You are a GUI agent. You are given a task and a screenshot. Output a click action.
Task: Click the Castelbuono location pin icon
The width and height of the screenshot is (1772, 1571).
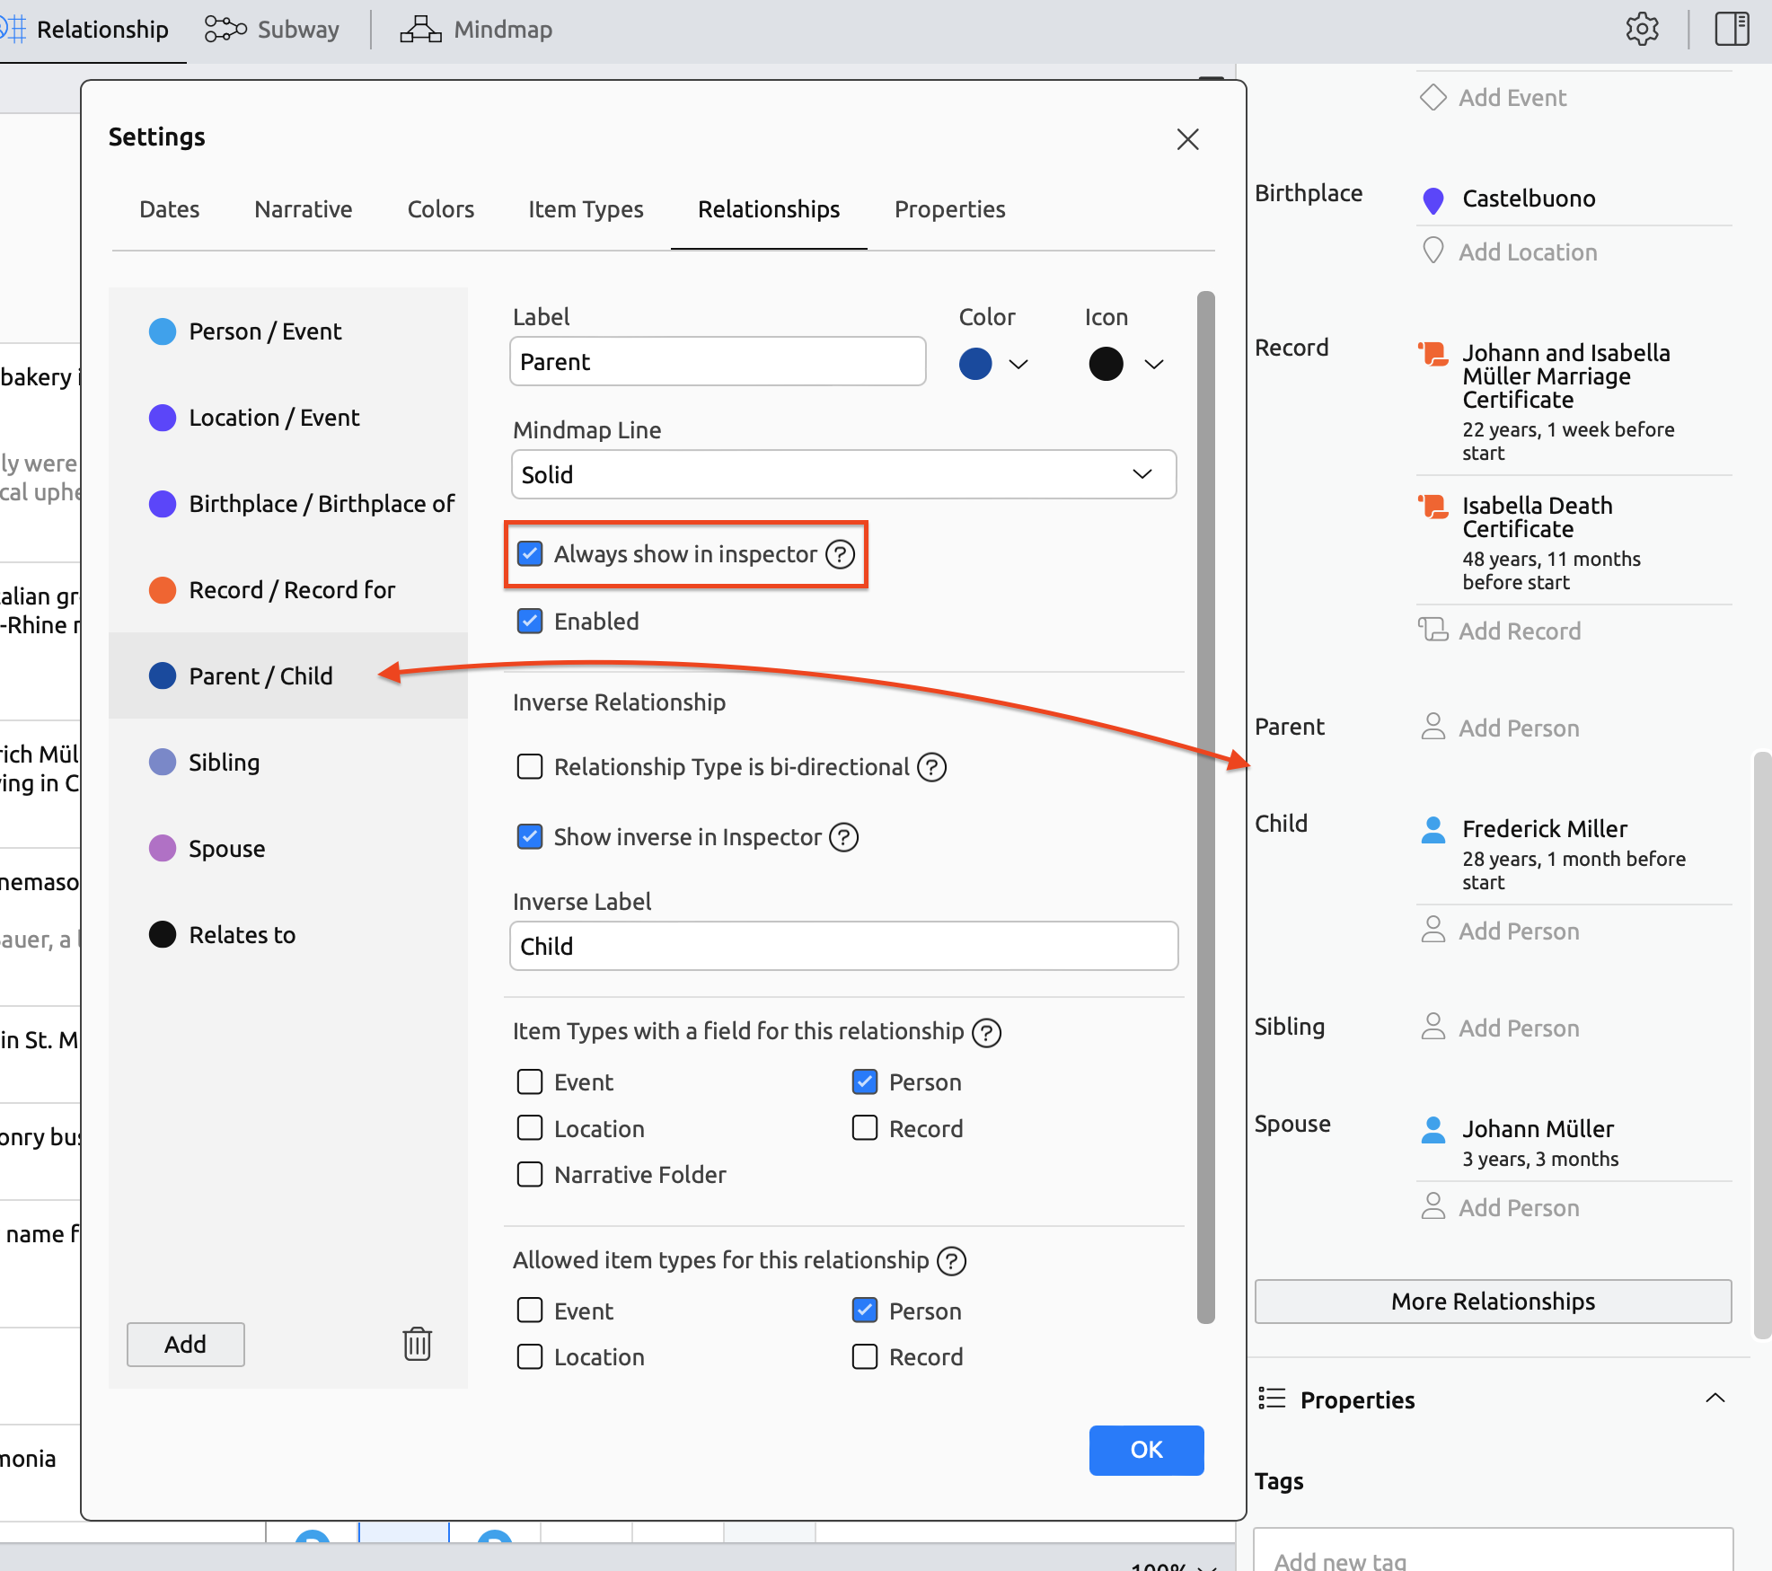tap(1433, 199)
